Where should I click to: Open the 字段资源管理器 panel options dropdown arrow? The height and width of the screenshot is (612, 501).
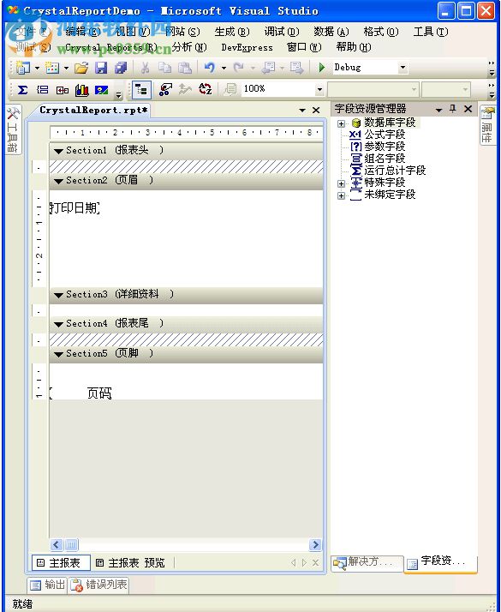[438, 110]
